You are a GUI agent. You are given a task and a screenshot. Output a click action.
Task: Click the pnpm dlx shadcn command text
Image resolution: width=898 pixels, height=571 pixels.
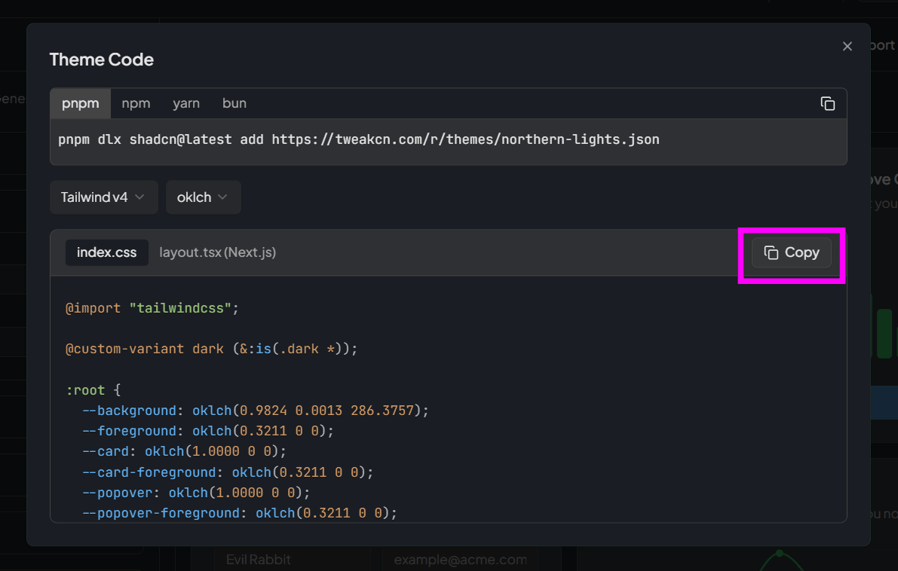tap(358, 139)
